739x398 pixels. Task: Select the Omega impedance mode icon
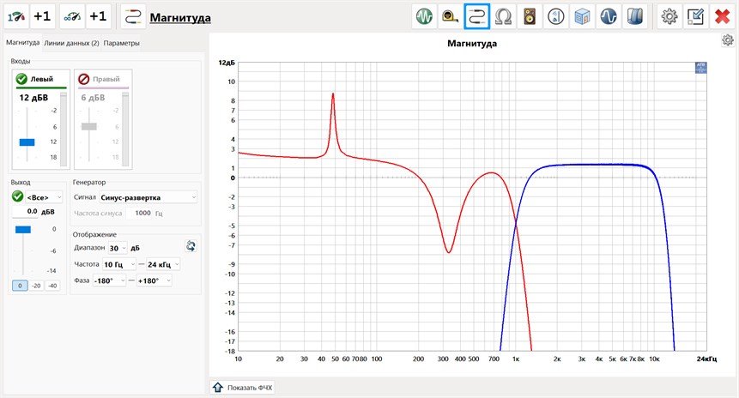(x=504, y=16)
